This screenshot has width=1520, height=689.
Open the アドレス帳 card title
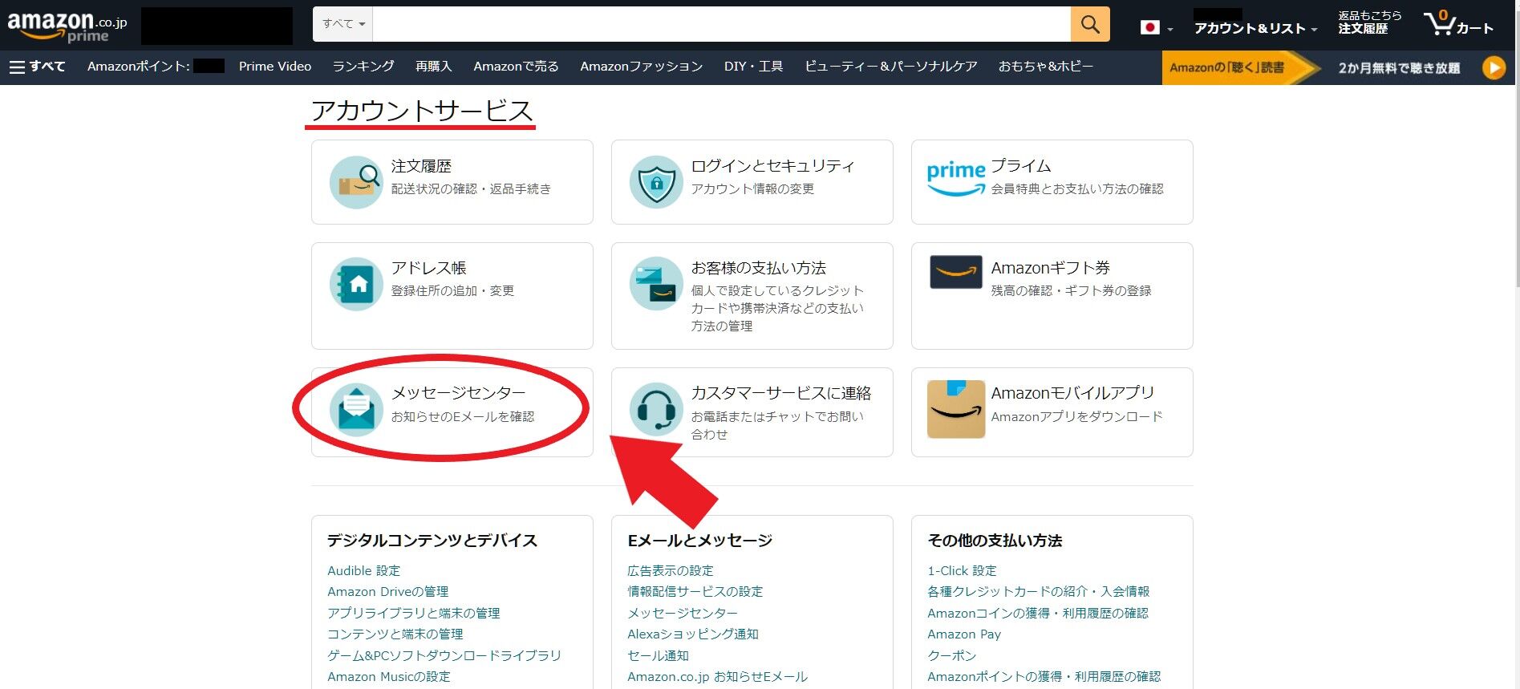coord(428,268)
